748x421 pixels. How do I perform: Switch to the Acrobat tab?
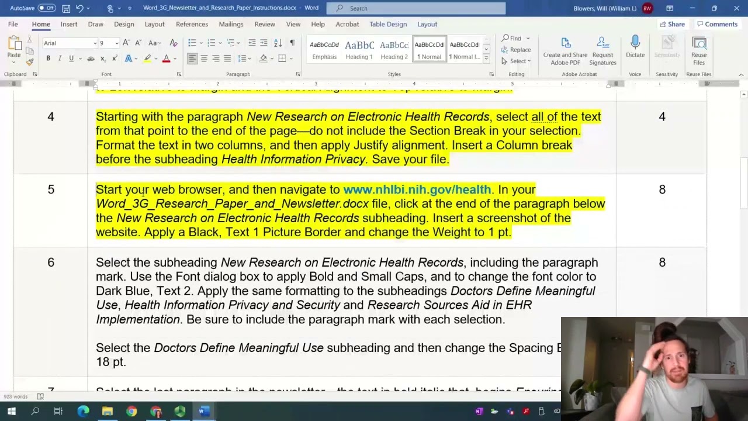point(347,24)
